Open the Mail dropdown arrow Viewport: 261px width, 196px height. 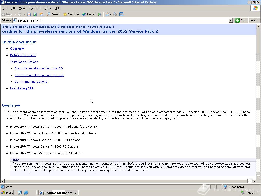110,14
